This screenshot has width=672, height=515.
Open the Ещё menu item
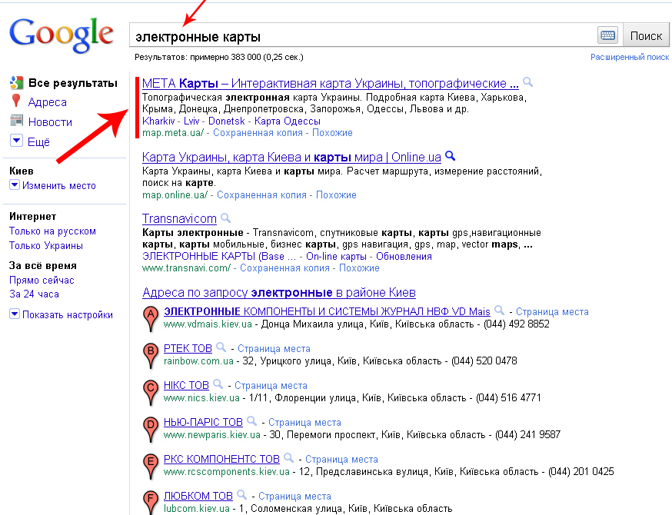click(x=38, y=142)
